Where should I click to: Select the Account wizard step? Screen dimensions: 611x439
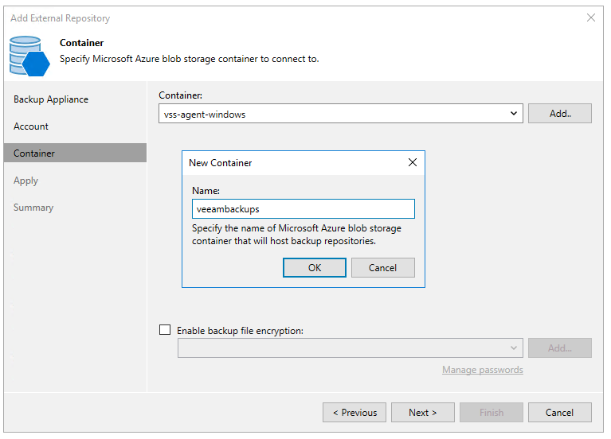pos(31,126)
